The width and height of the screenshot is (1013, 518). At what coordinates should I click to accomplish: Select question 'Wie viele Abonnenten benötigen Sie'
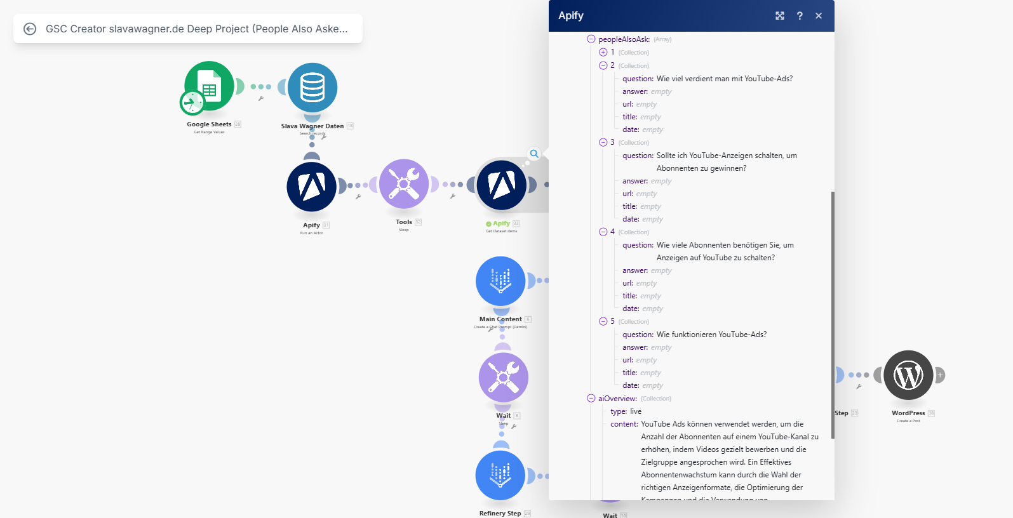725,251
